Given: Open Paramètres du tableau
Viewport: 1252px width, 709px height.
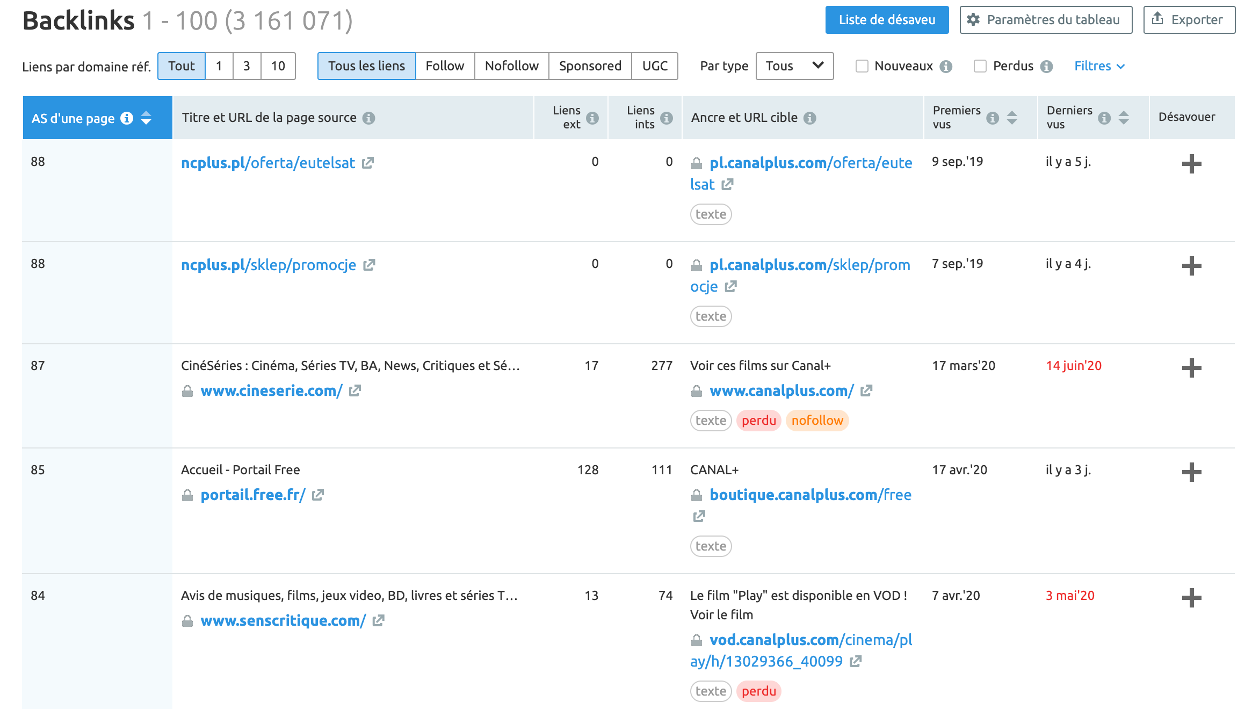Looking at the screenshot, I should pyautogui.click(x=1046, y=20).
